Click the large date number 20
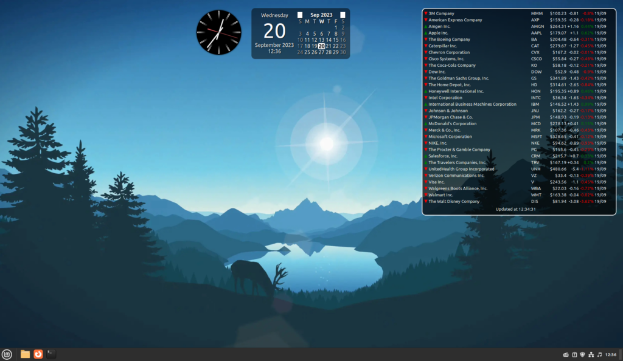Screen dimensions: 623x361 click(x=274, y=31)
